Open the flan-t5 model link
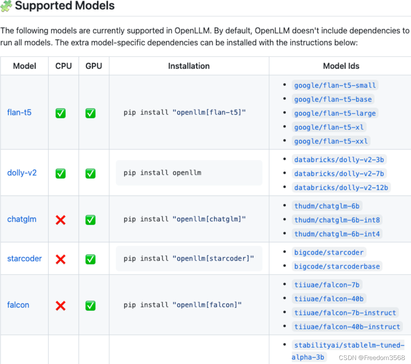The image size is (411, 364). (19, 113)
